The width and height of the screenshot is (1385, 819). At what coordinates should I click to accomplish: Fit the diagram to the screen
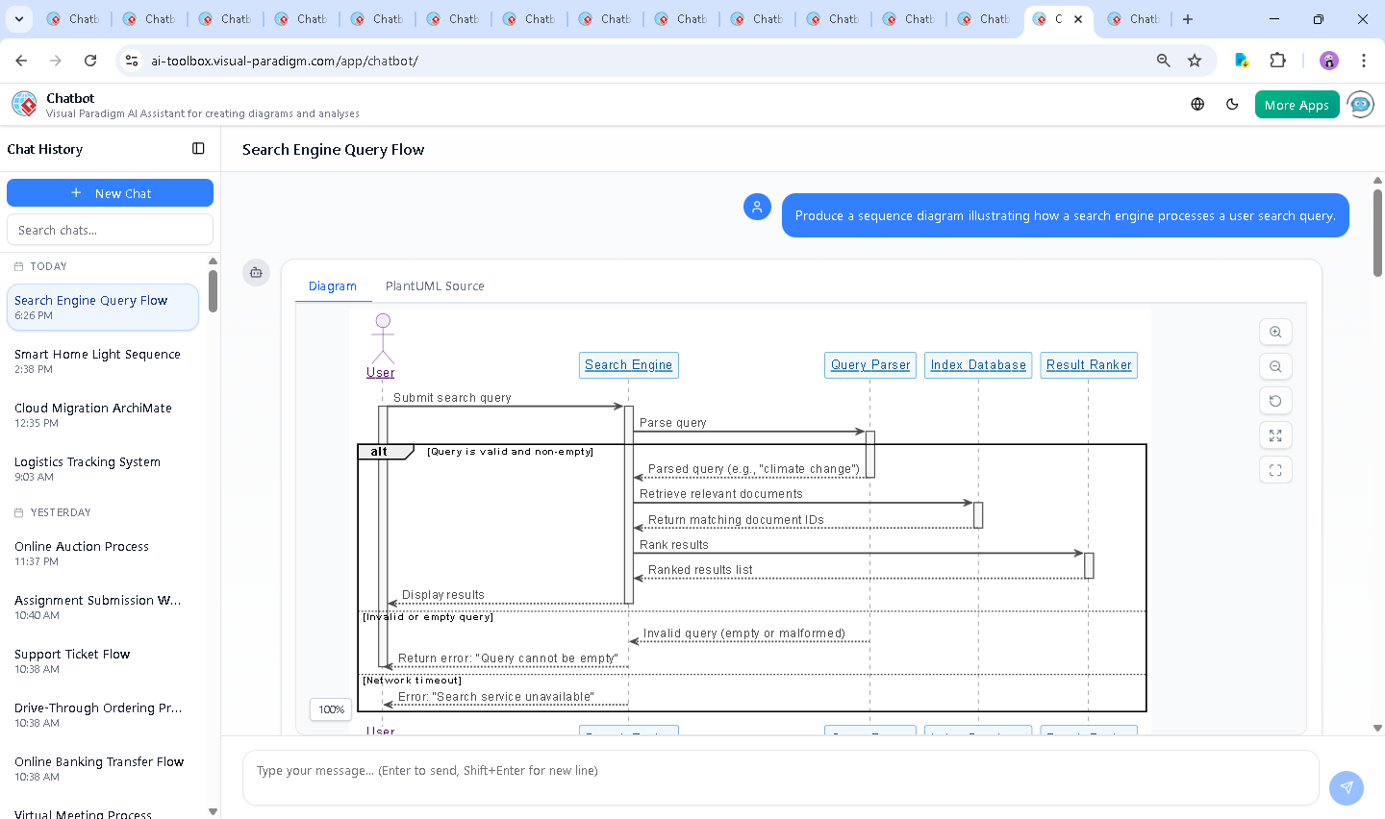pyautogui.click(x=1275, y=435)
